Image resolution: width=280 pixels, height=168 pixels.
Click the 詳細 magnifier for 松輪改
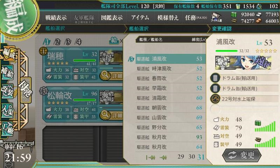point(111,115)
